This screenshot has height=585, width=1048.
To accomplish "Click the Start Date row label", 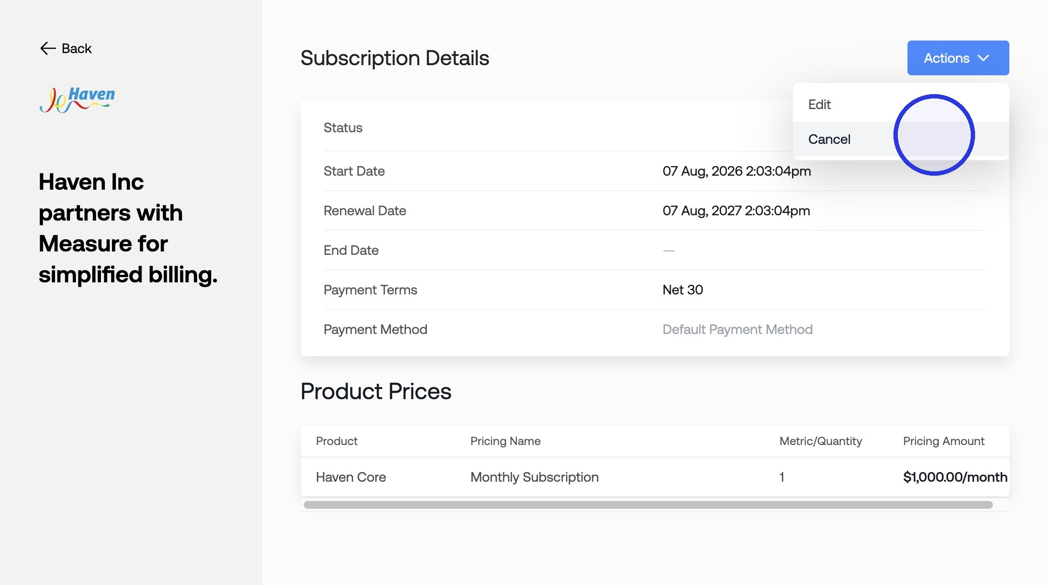I will point(354,171).
